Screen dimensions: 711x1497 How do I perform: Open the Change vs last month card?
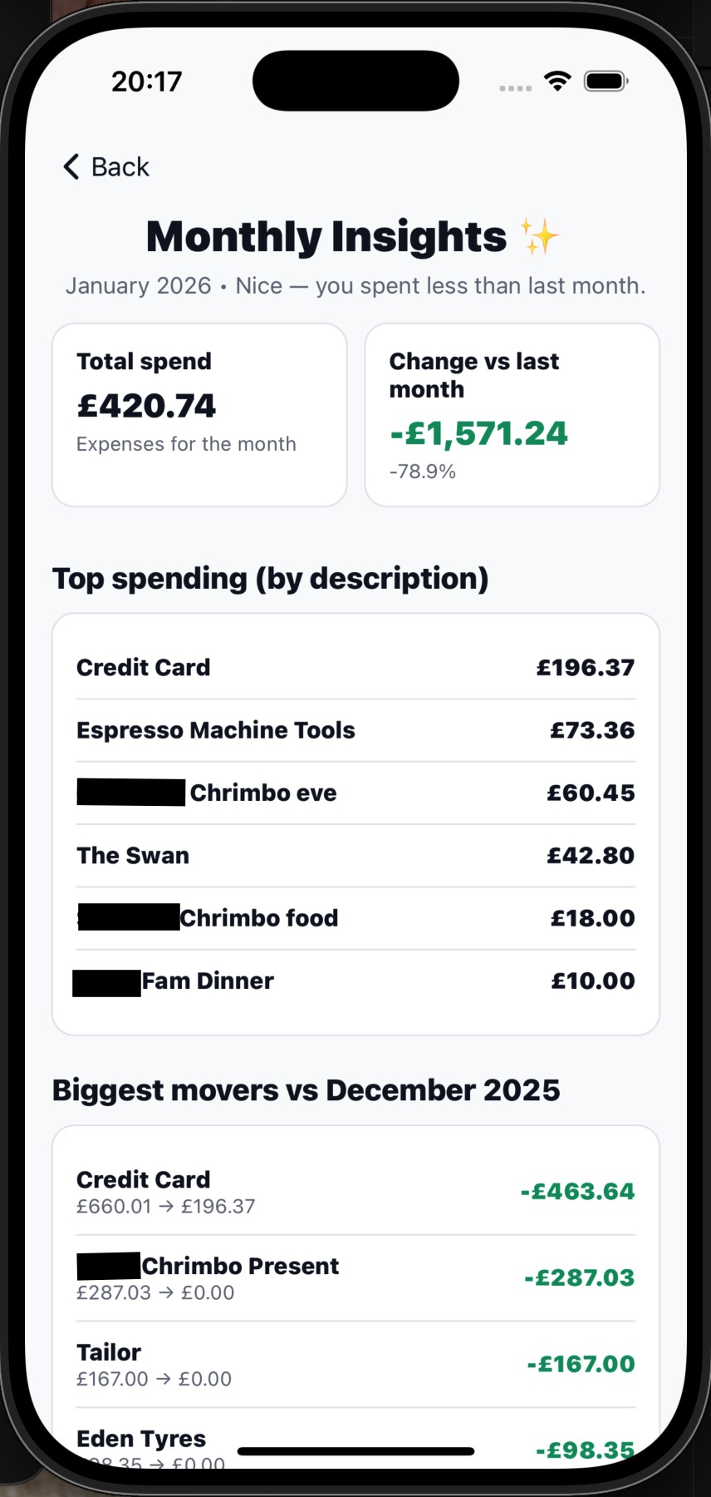point(512,414)
